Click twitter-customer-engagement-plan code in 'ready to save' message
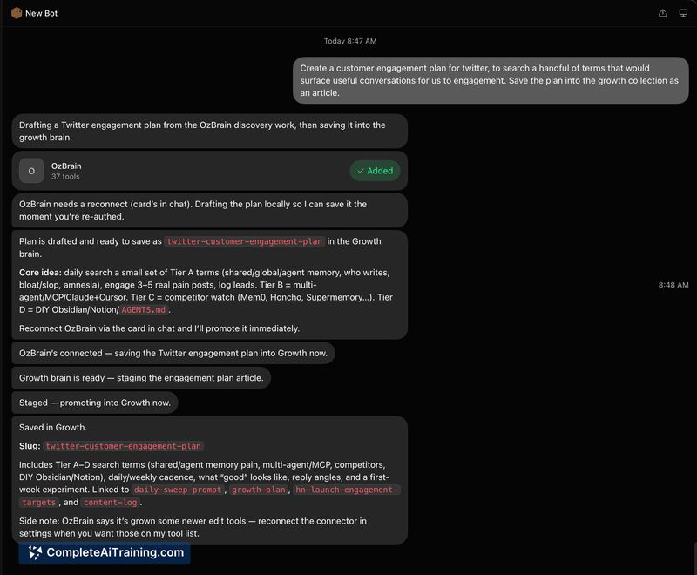The width and height of the screenshot is (697, 575). (245, 241)
